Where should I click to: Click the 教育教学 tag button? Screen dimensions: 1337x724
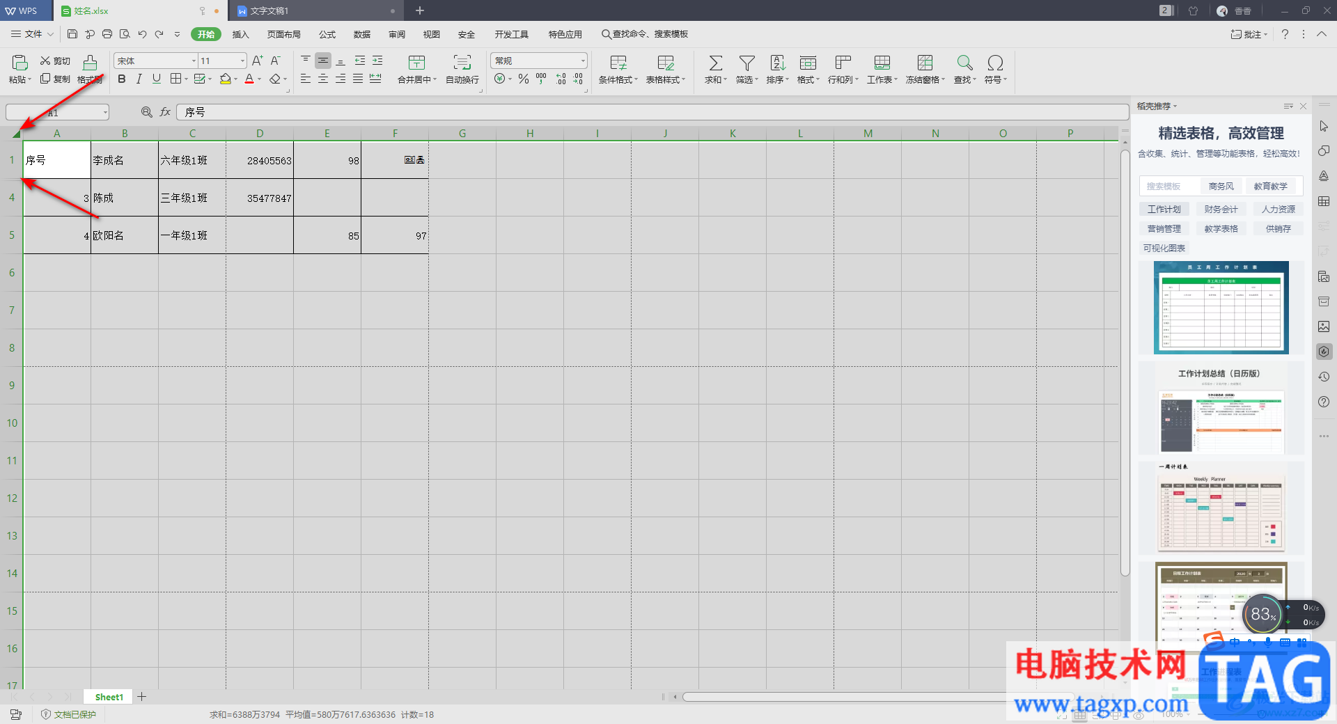1271,187
